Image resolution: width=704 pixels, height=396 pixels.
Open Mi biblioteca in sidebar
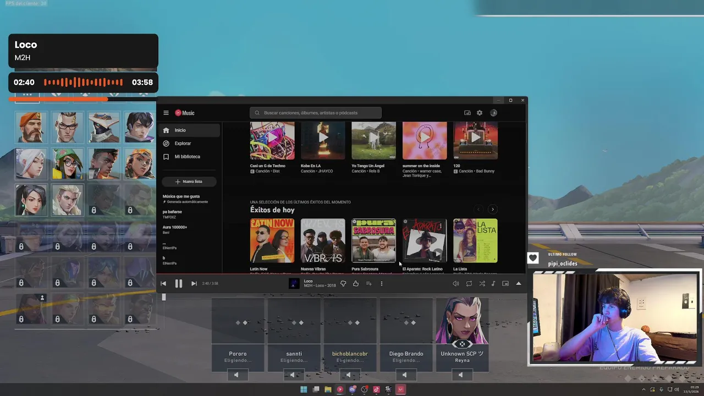pyautogui.click(x=189, y=157)
